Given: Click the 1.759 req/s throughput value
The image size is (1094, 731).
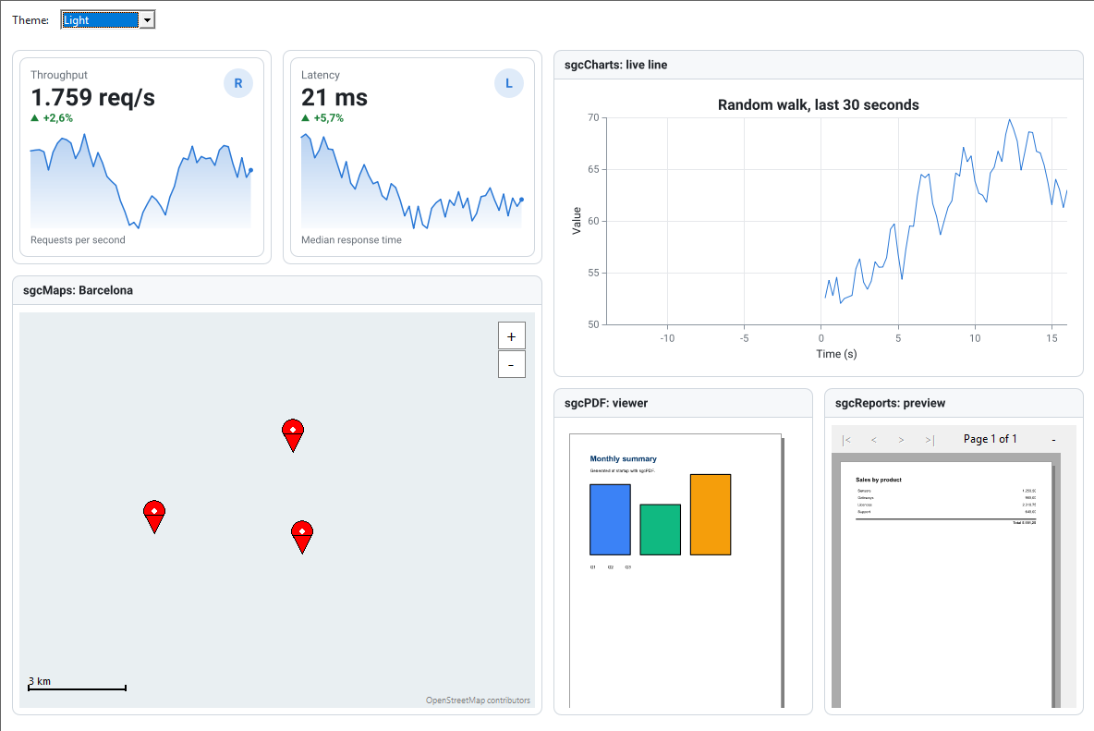Looking at the screenshot, I should tap(92, 98).
